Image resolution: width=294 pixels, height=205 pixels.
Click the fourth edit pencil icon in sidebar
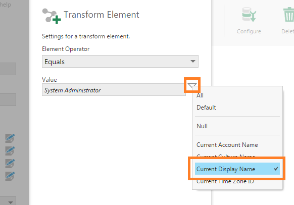[x=10, y=176]
